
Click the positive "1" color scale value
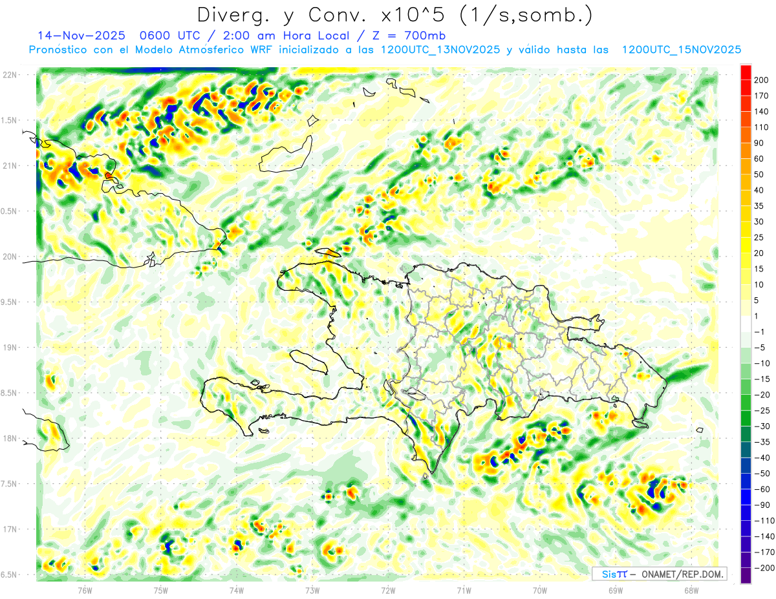coord(757,316)
